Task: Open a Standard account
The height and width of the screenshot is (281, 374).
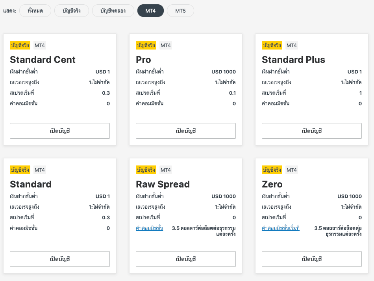Action: point(60,259)
